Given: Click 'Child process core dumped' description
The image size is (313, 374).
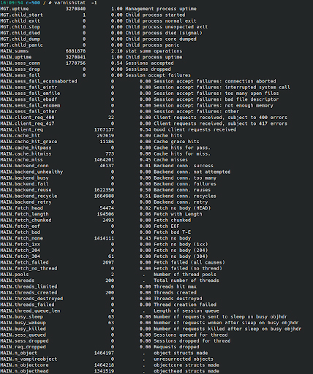Looking at the screenshot, I should 161,39.
